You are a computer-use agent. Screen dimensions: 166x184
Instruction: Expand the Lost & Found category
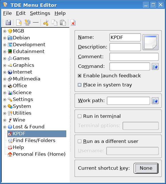(x=5, y=127)
